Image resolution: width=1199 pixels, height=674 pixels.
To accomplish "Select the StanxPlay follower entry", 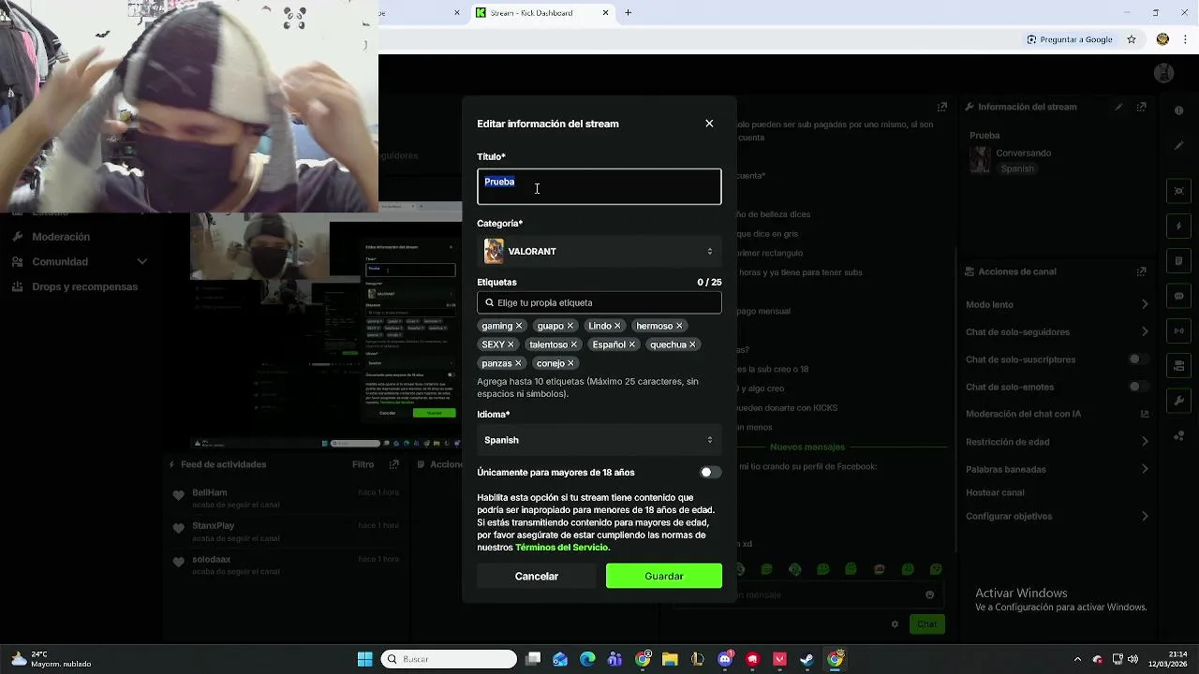I will pos(286,532).
